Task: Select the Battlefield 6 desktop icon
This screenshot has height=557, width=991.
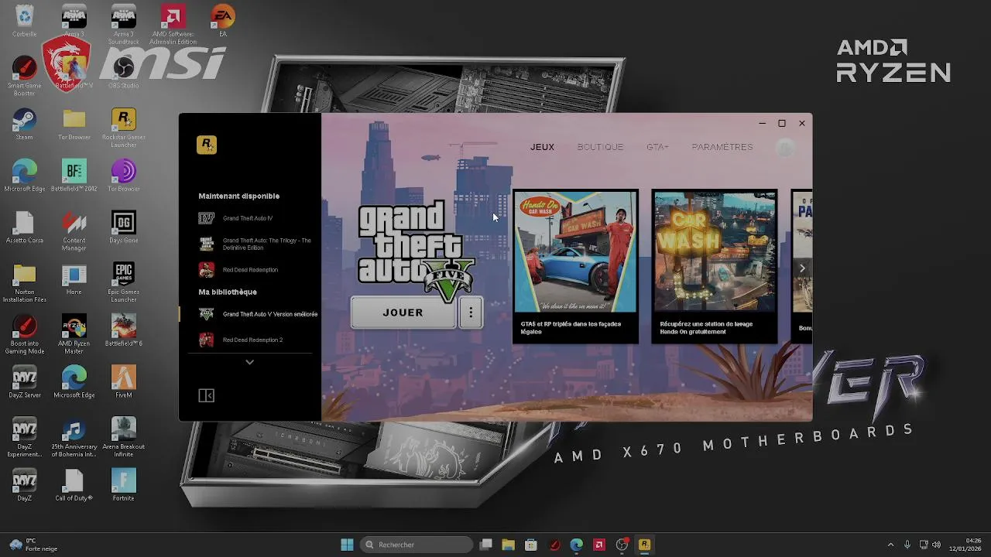Action: pos(124,330)
